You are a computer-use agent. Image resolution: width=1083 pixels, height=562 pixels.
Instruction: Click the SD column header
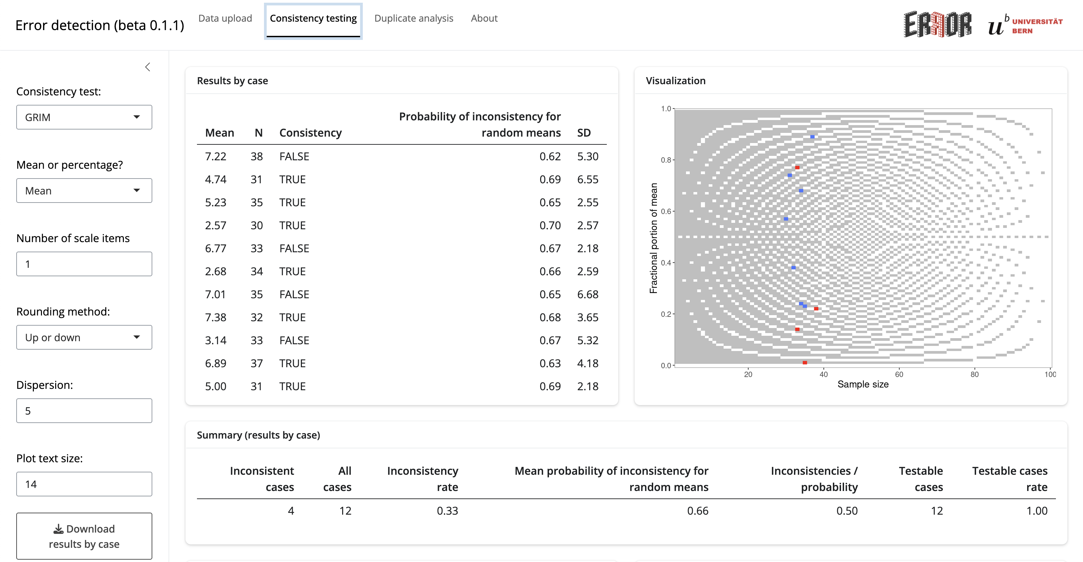coord(583,133)
